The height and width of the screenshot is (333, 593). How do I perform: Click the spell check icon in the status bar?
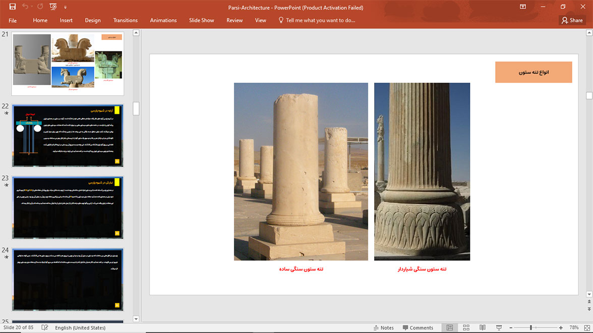pos(44,327)
